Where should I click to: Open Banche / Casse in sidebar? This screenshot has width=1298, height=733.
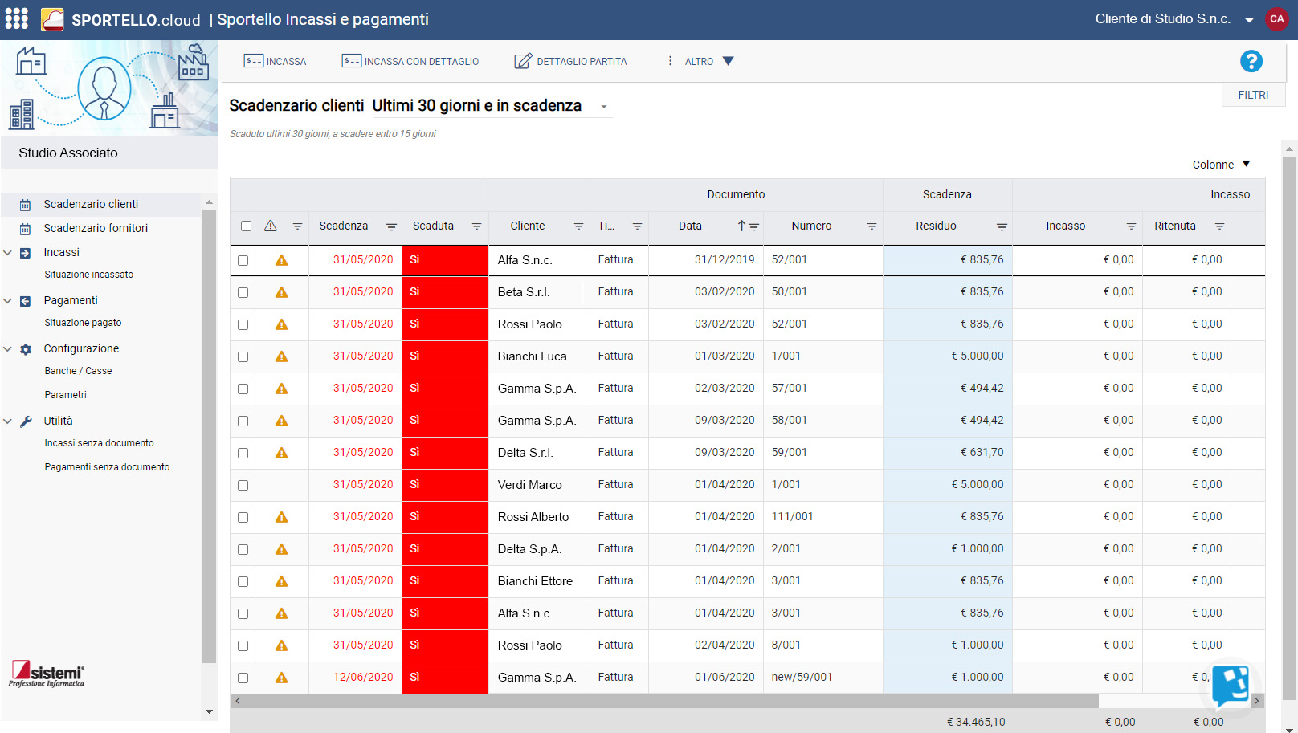tap(78, 371)
